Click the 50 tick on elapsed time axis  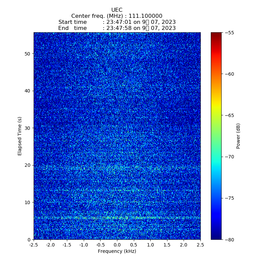28,54
